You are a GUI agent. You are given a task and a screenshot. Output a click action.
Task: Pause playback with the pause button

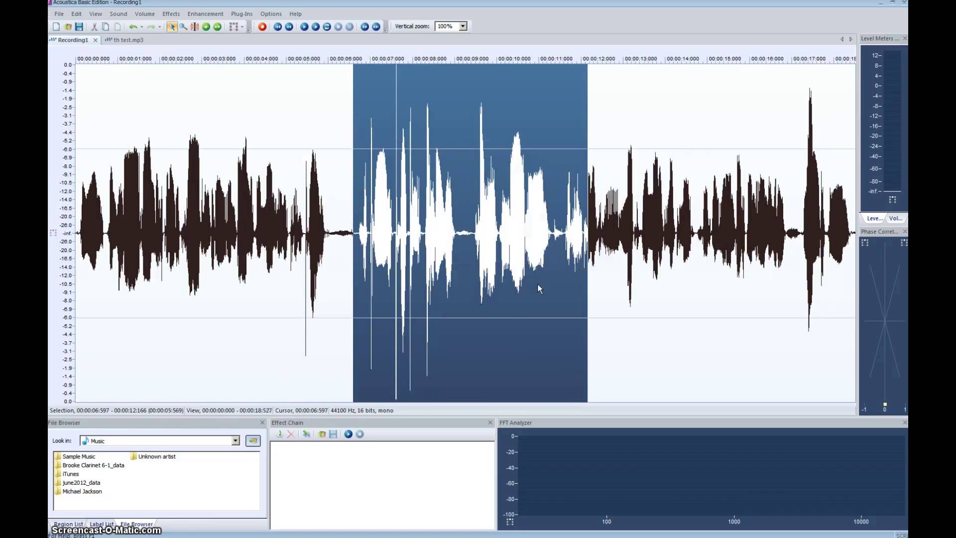pyautogui.click(x=350, y=27)
